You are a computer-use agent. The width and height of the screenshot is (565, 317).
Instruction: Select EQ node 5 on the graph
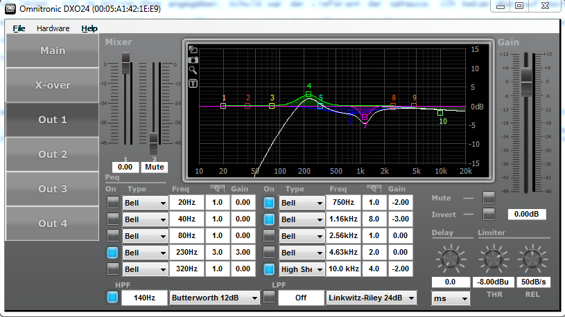pos(320,106)
